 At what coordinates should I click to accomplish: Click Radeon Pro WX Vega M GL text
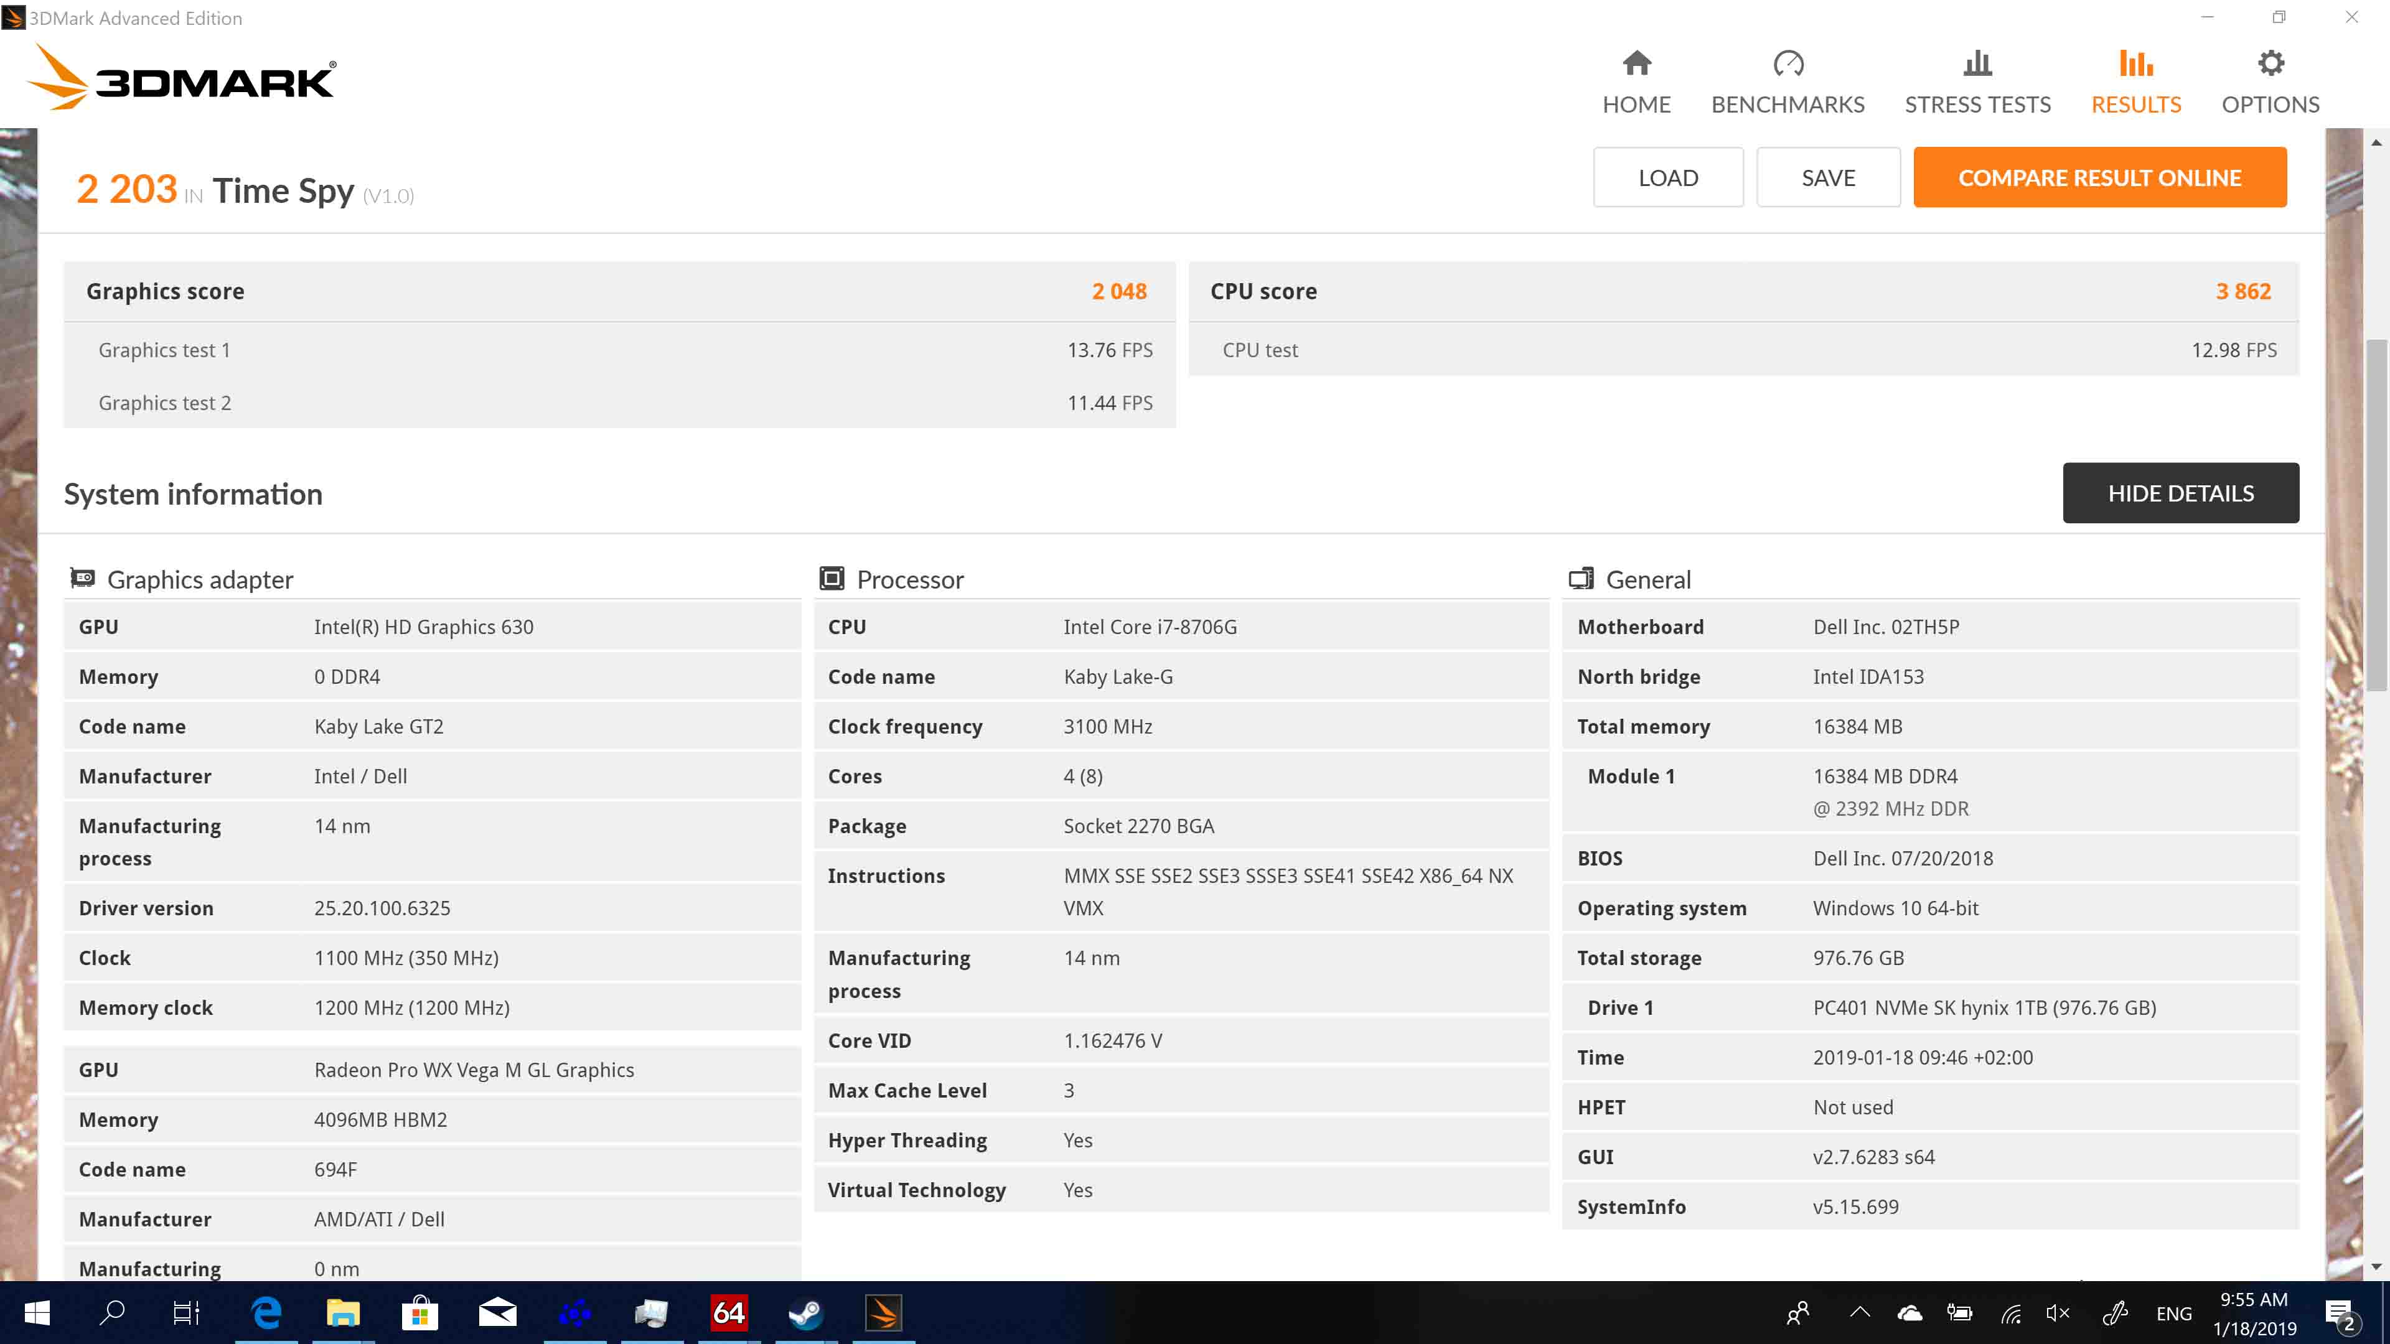click(473, 1070)
